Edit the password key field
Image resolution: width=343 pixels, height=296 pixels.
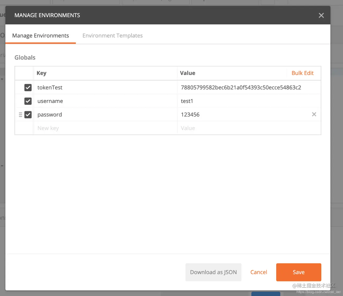click(x=105, y=115)
